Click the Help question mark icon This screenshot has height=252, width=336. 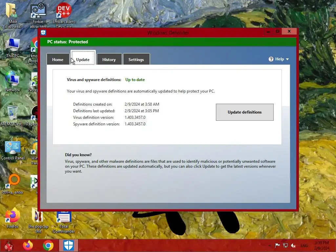[x=271, y=59]
